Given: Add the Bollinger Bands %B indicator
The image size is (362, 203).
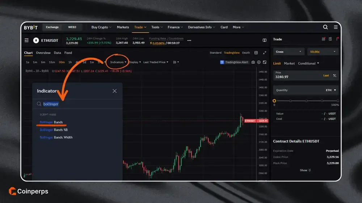Looking at the screenshot, I should 54,130.
